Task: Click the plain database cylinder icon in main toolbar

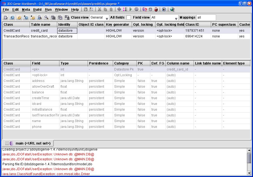Action: pos(150,9)
